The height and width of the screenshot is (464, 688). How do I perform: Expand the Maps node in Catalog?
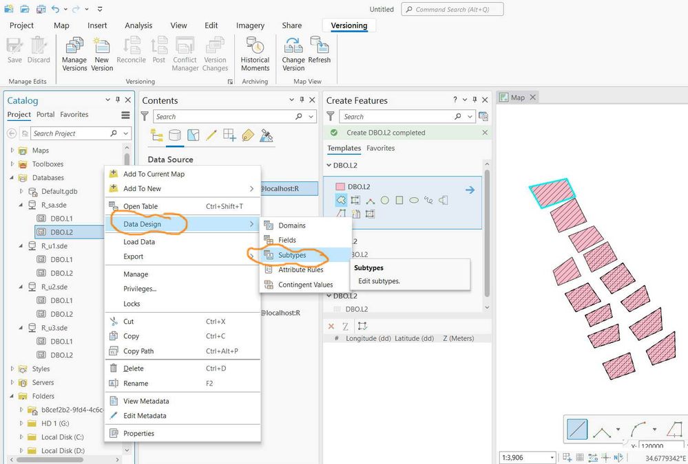click(x=12, y=151)
